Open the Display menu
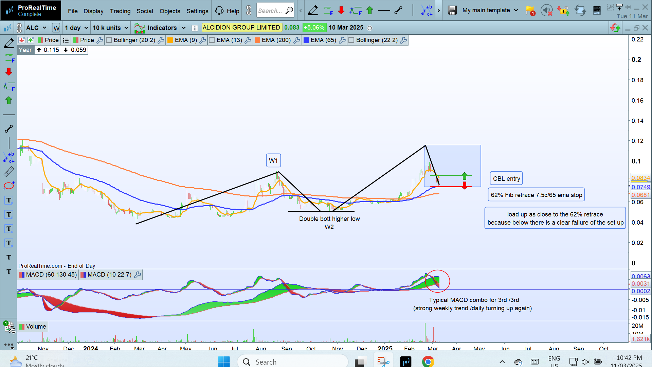This screenshot has width=652, height=367. pyautogui.click(x=93, y=11)
